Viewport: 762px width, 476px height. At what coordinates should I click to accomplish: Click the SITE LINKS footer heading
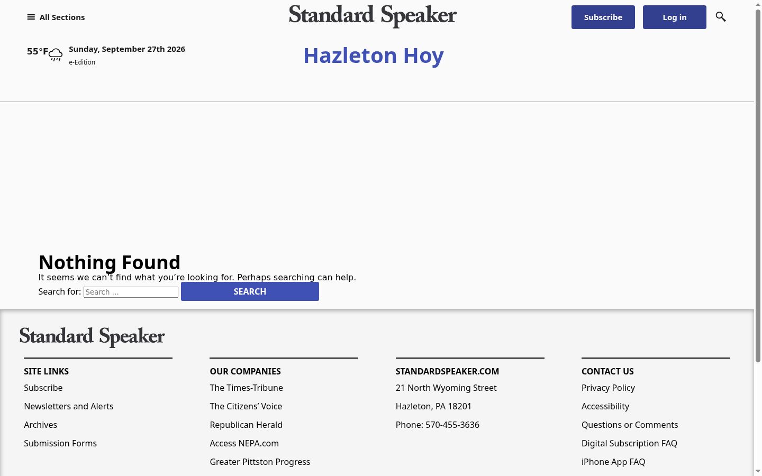pyautogui.click(x=46, y=371)
